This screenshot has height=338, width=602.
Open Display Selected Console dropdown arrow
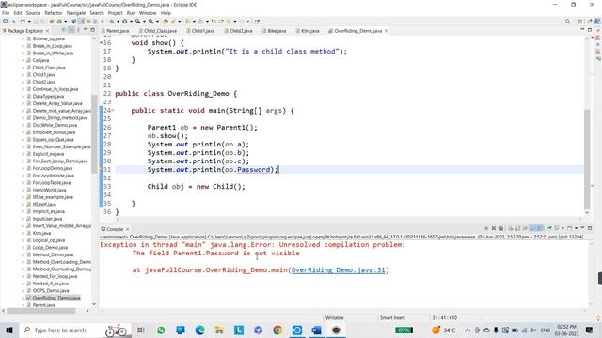click(x=562, y=228)
